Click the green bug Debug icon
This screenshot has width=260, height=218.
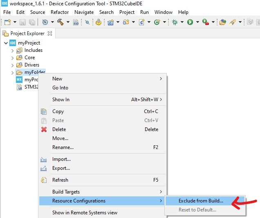pos(175,22)
